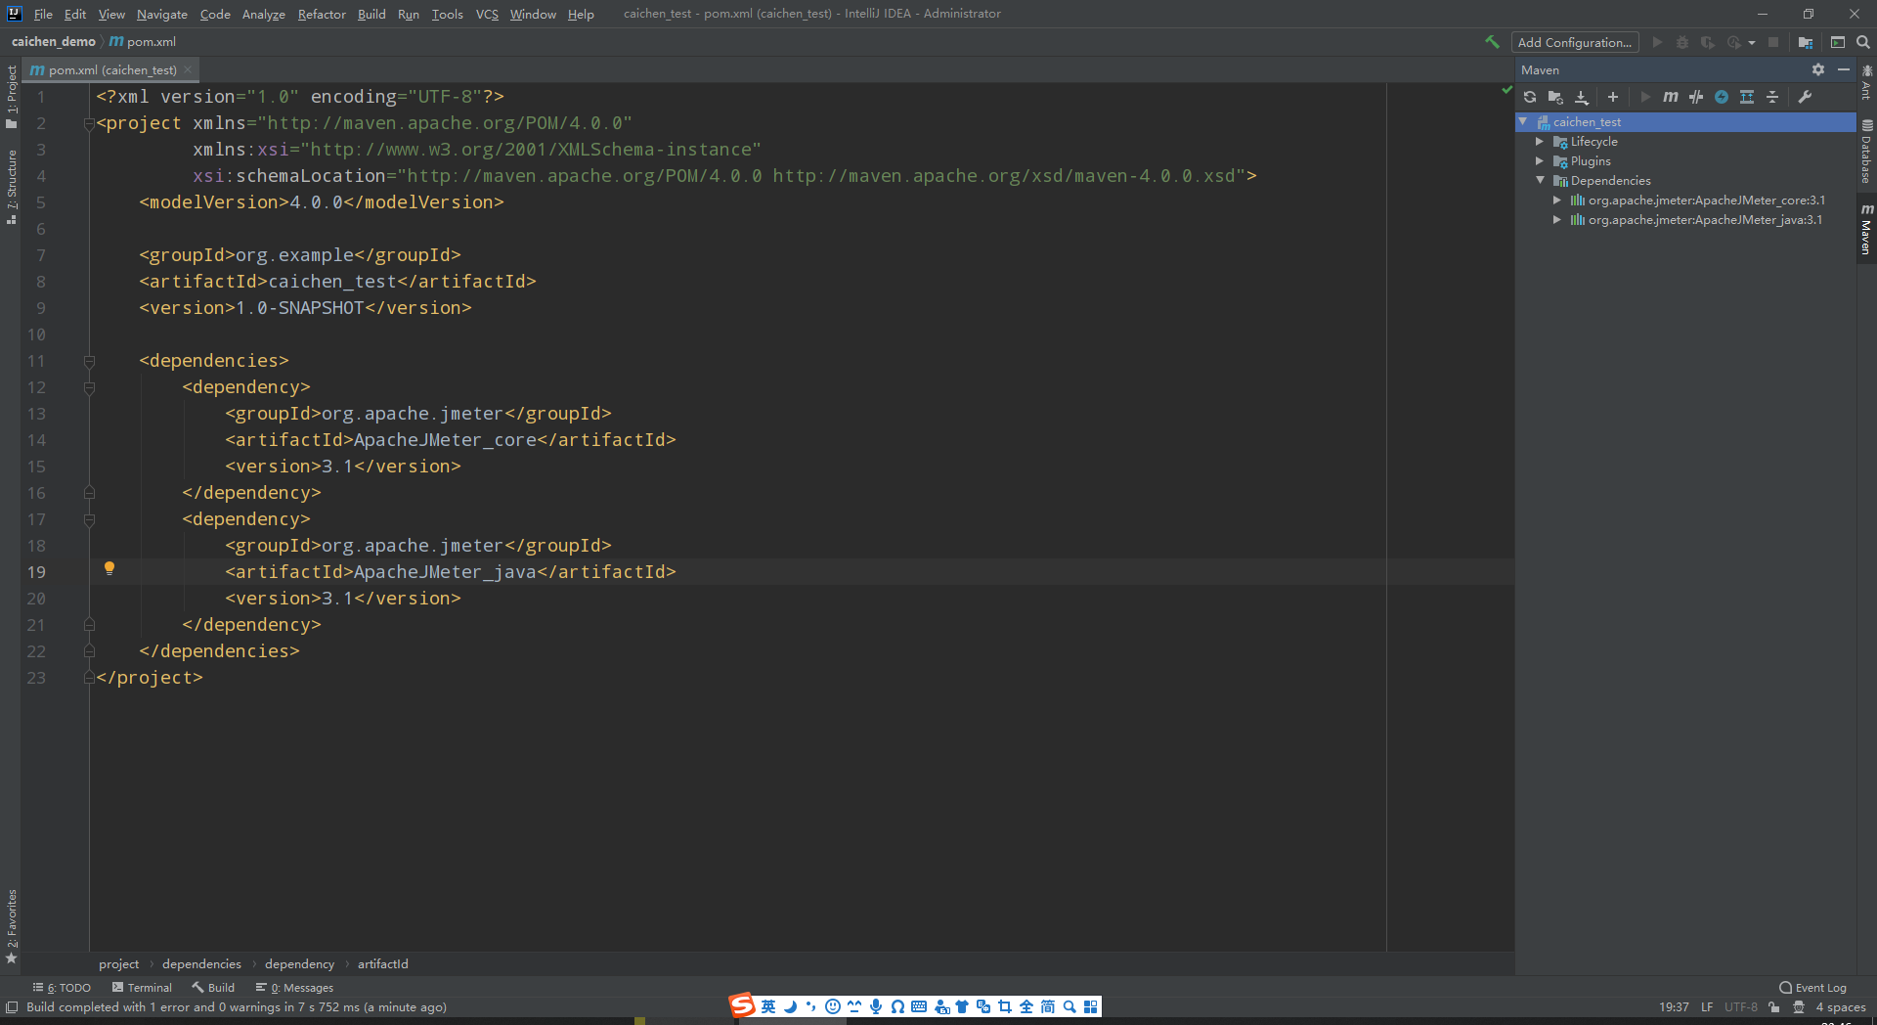The image size is (1877, 1025).
Task: Expand the Lifecycle node
Action: tap(1540, 142)
